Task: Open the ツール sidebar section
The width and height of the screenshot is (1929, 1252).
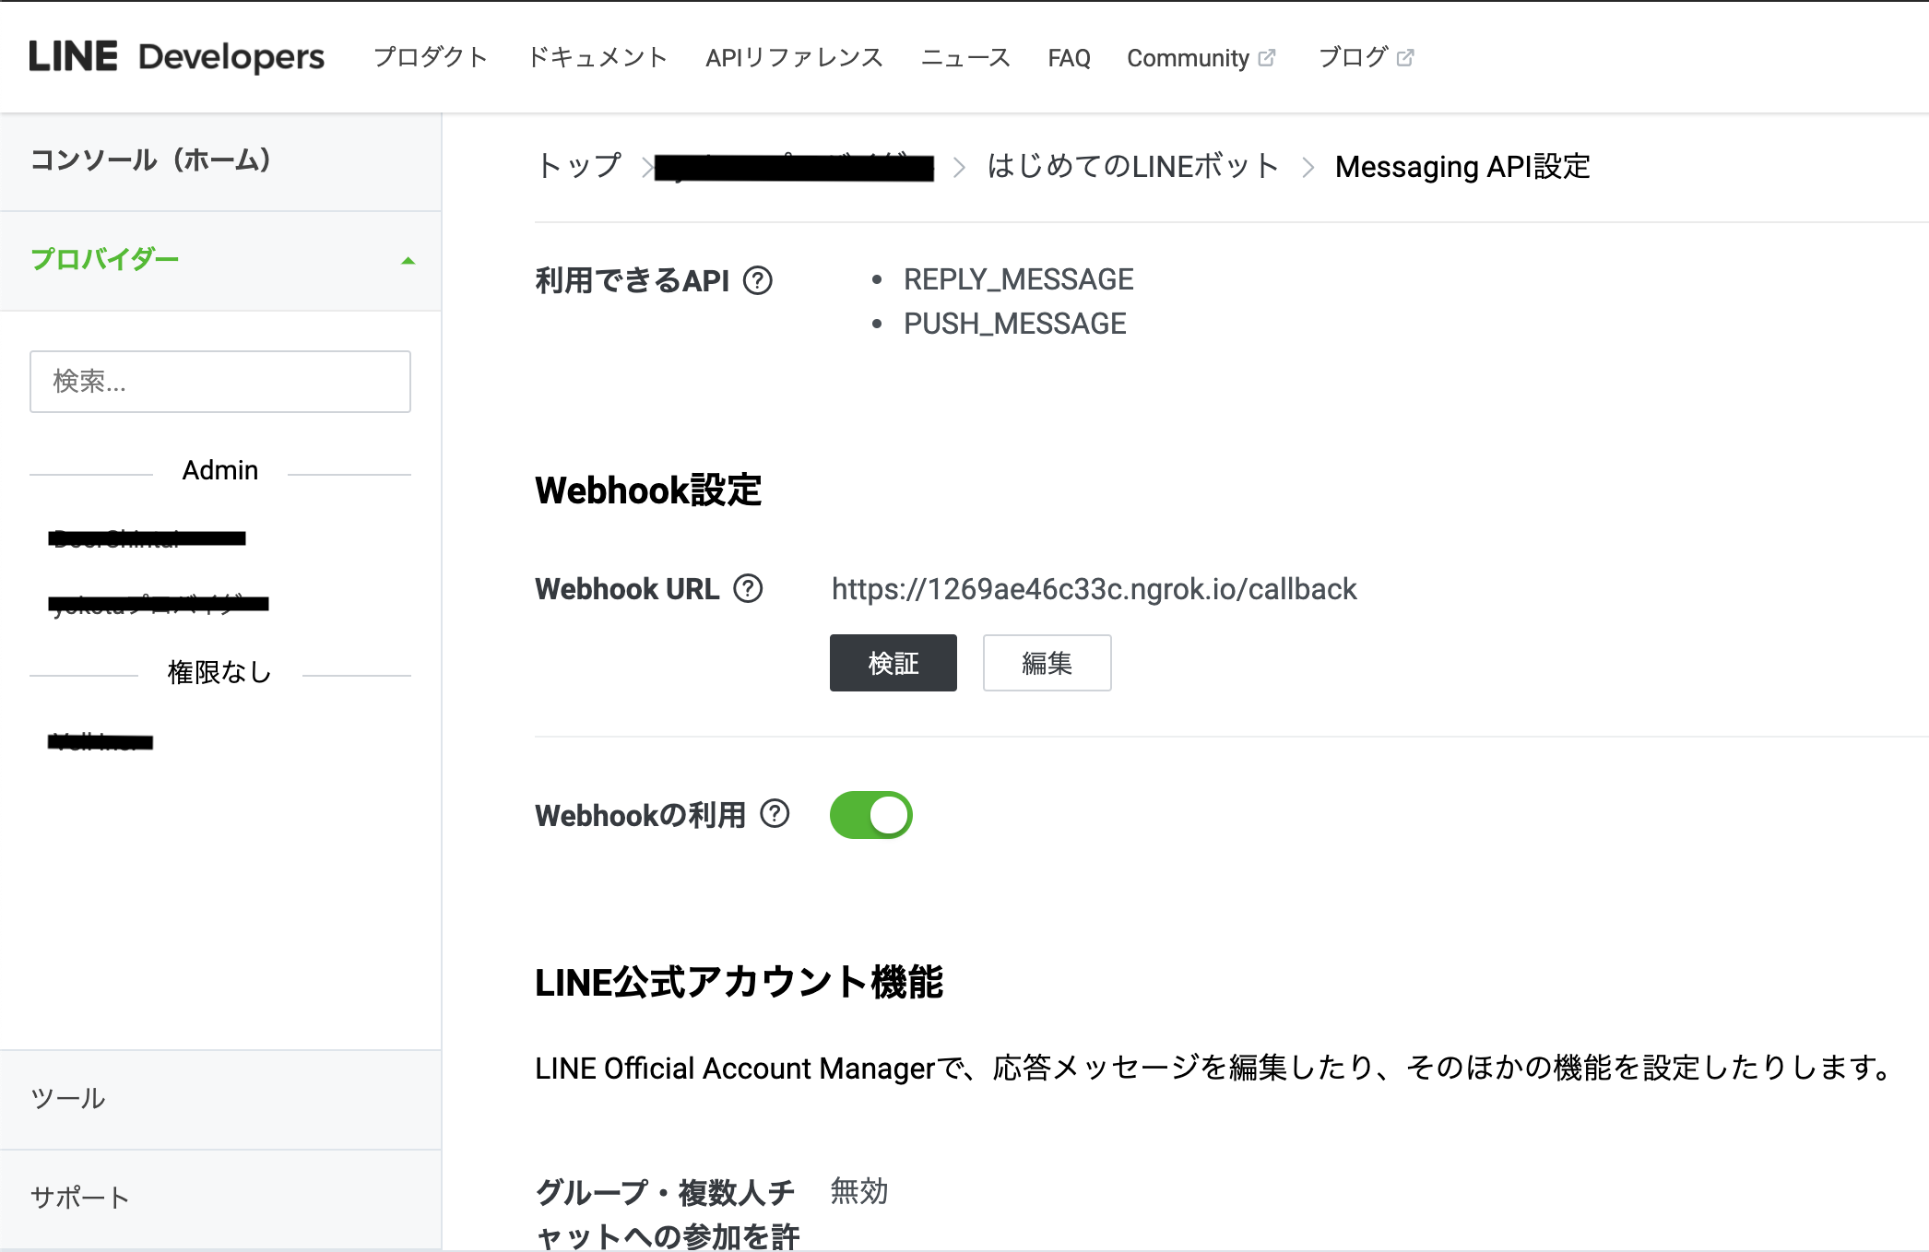Action: pos(220,1099)
